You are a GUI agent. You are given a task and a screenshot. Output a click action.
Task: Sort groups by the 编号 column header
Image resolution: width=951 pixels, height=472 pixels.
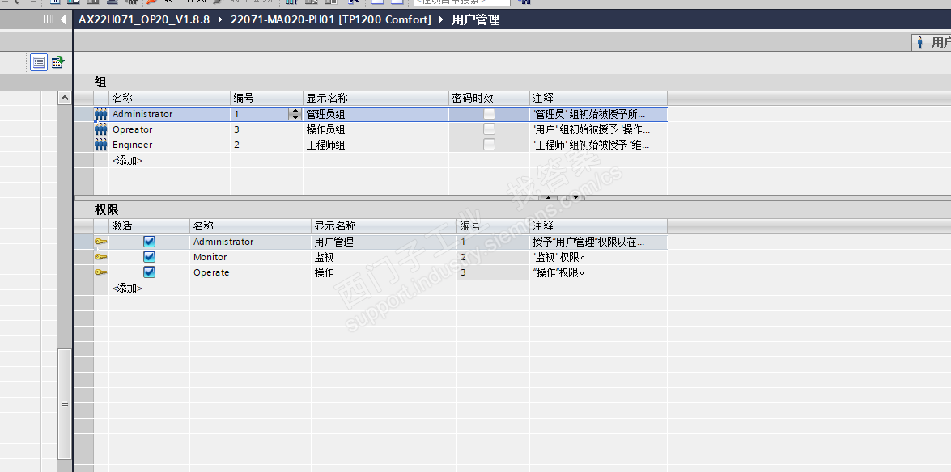pyautogui.click(x=267, y=98)
